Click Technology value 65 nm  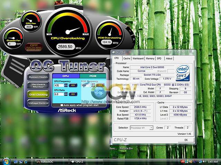[136, 79]
